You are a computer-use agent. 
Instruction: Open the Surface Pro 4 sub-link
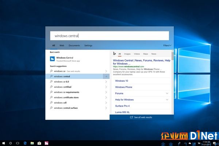point(122,106)
